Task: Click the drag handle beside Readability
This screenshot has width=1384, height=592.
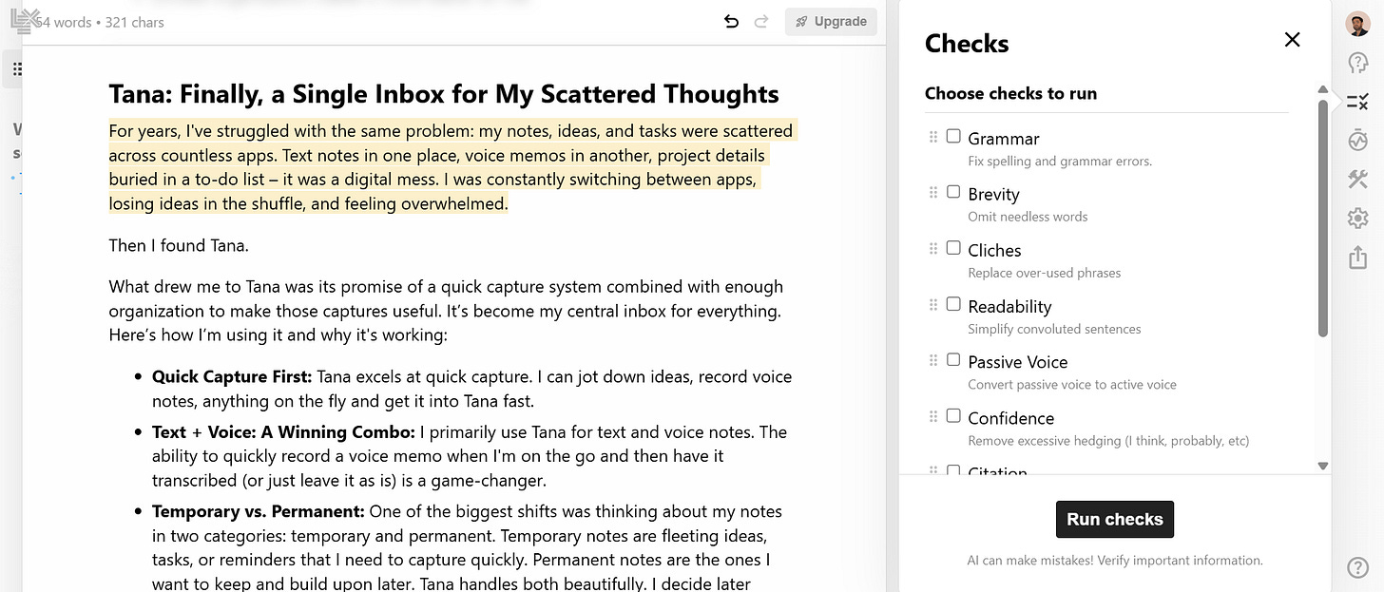Action: point(933,304)
